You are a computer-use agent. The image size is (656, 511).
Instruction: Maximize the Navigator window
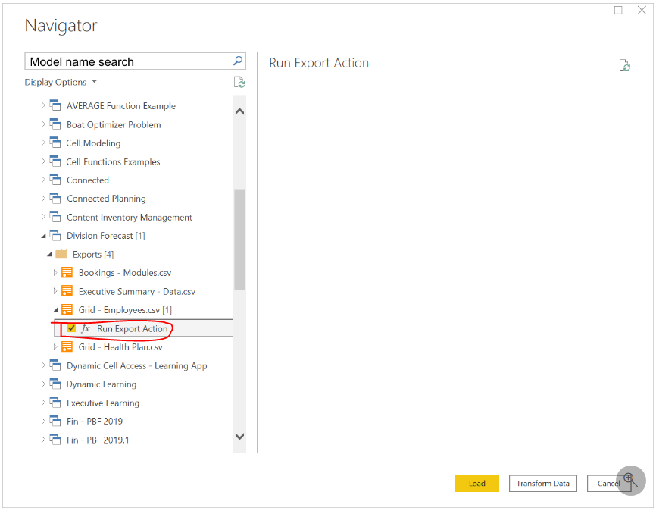(x=618, y=10)
